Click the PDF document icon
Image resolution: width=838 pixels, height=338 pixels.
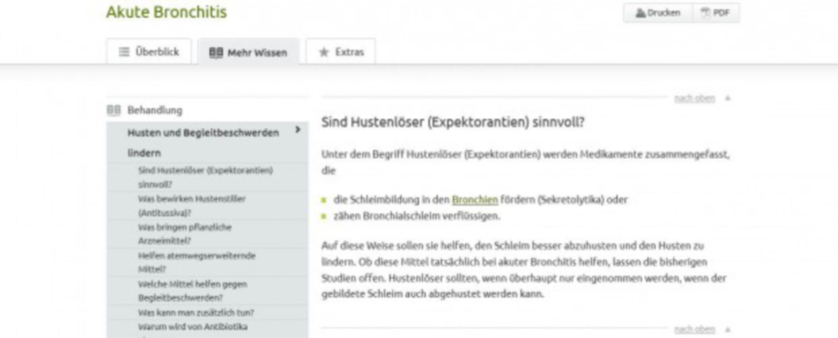click(x=705, y=13)
